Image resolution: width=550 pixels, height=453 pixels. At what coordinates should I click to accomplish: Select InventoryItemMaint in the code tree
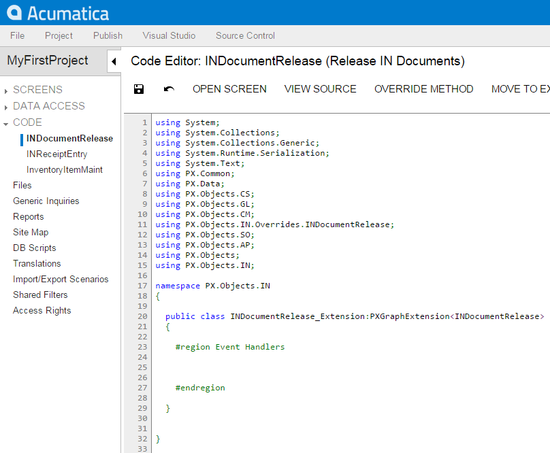[65, 169]
